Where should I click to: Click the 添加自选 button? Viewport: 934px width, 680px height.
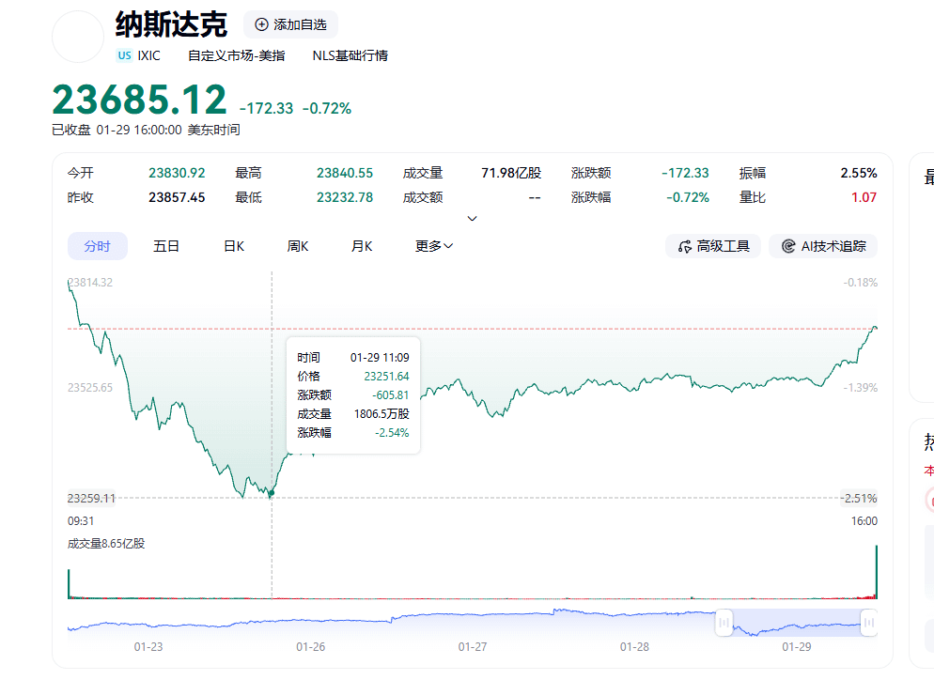pos(290,24)
